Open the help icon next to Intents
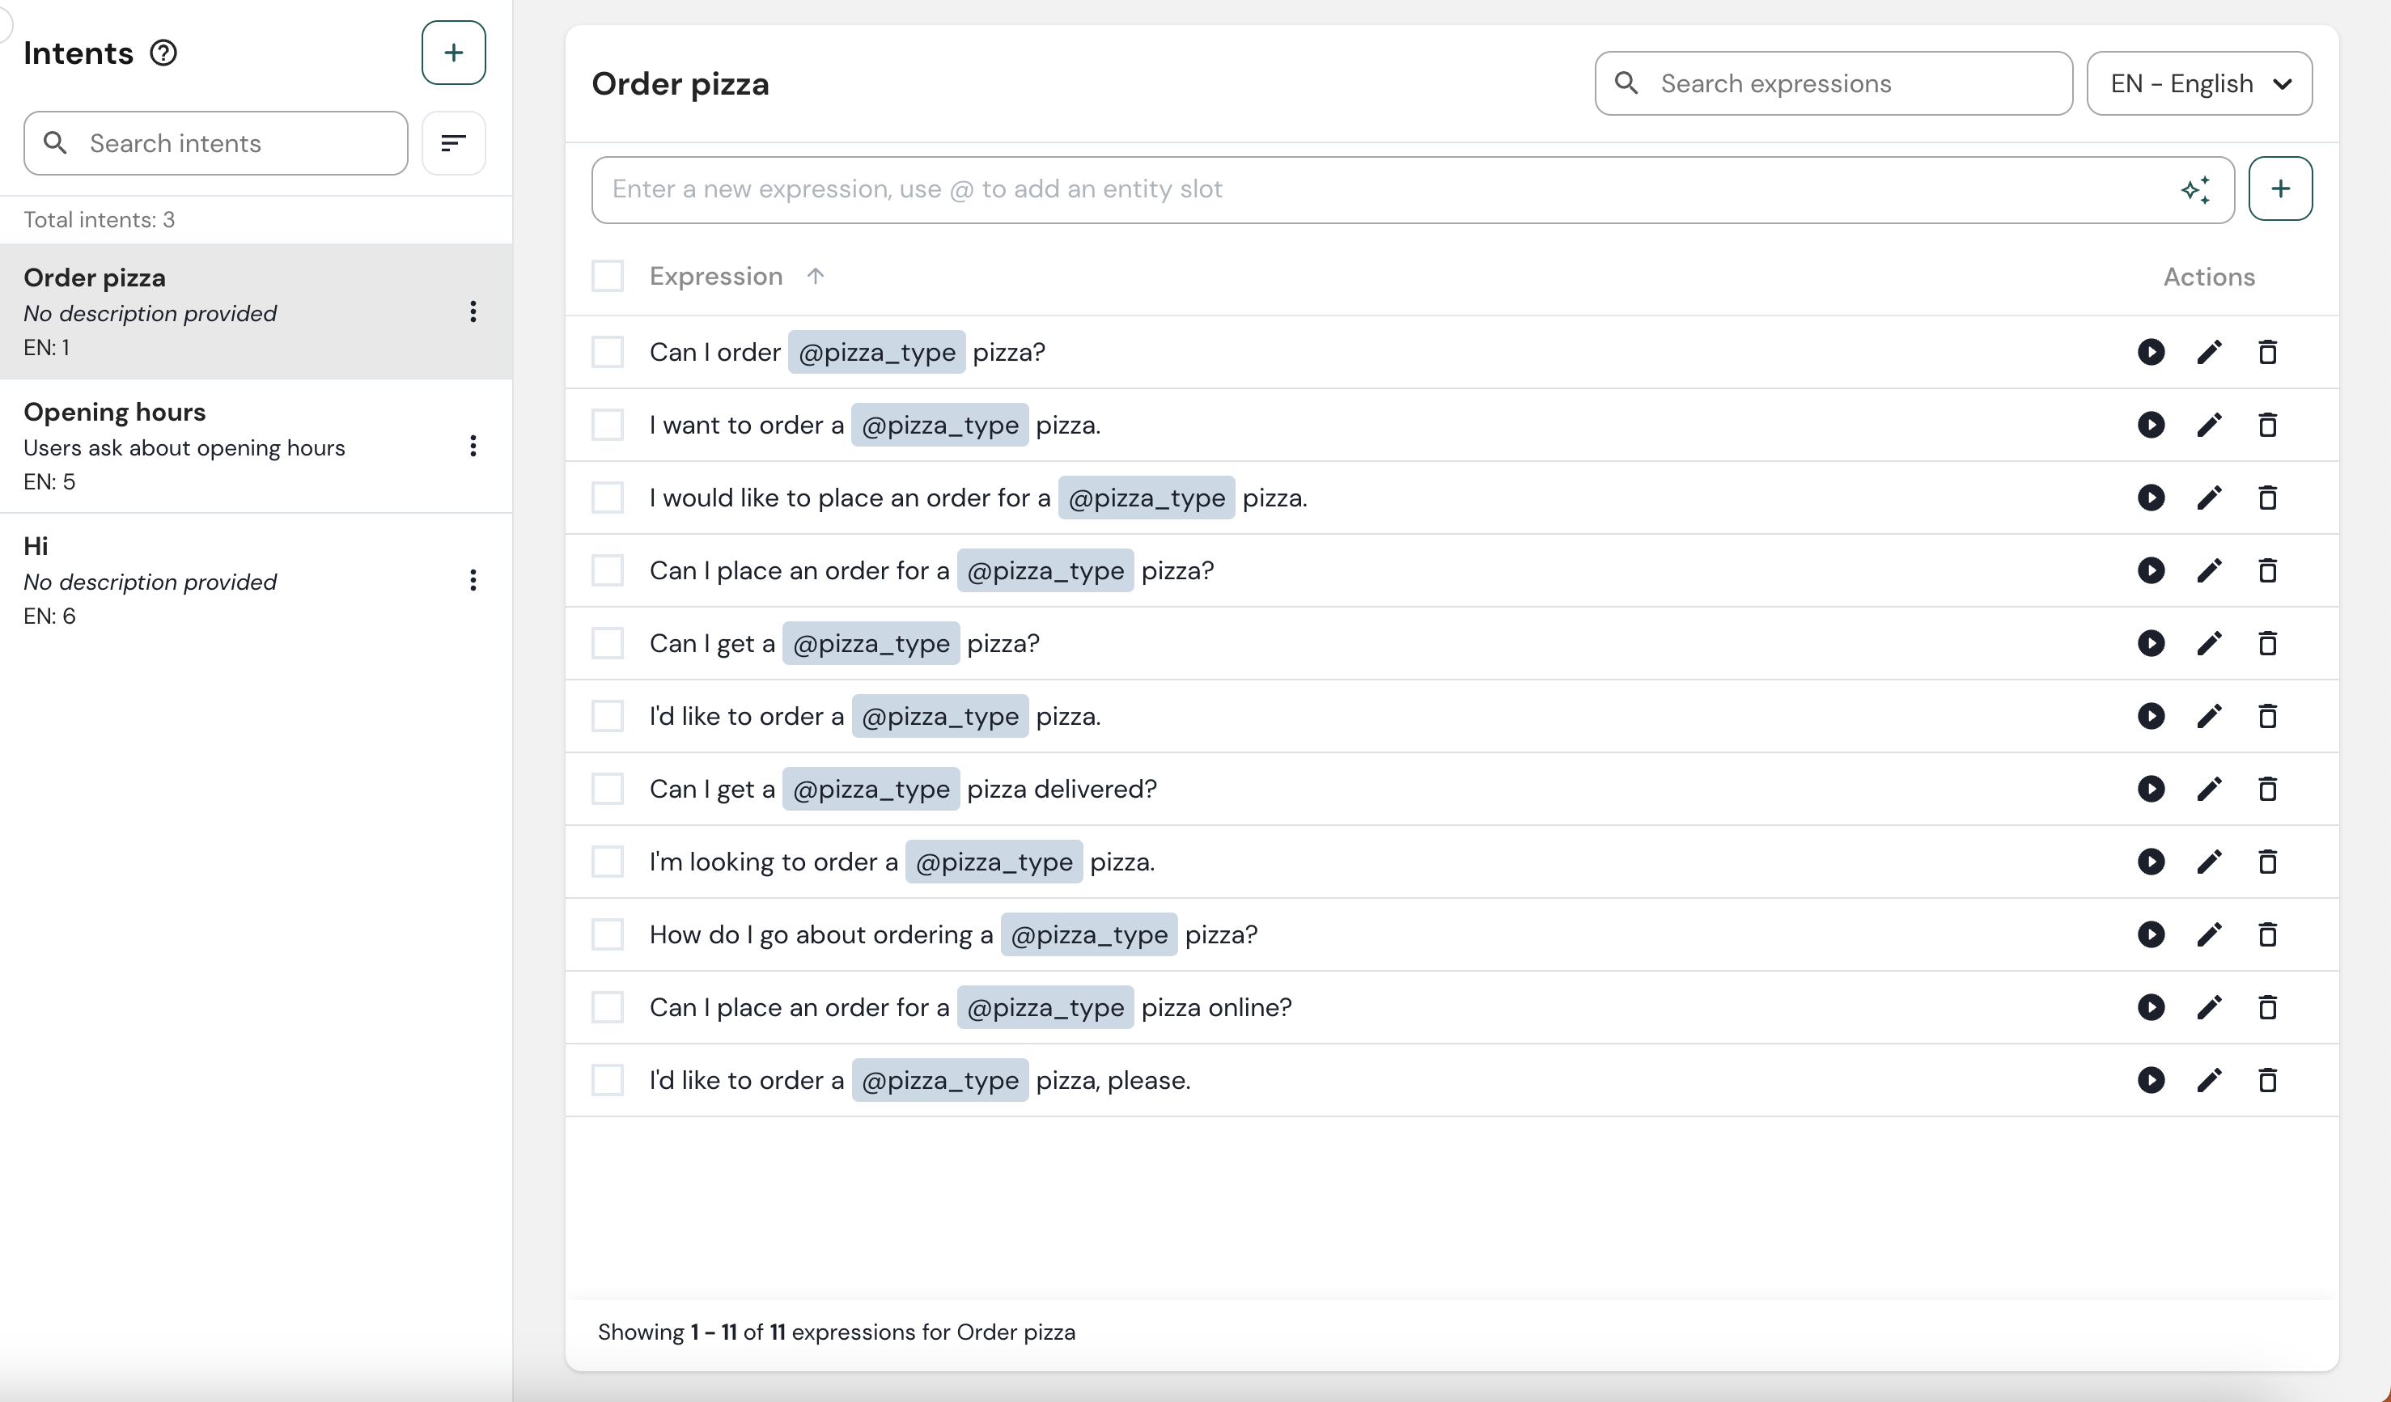 tap(163, 53)
